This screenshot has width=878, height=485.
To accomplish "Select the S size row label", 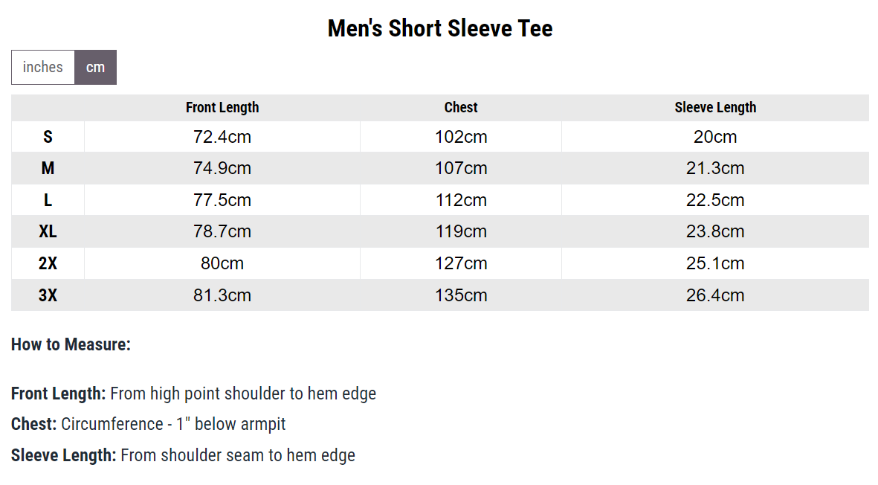I will (48, 137).
